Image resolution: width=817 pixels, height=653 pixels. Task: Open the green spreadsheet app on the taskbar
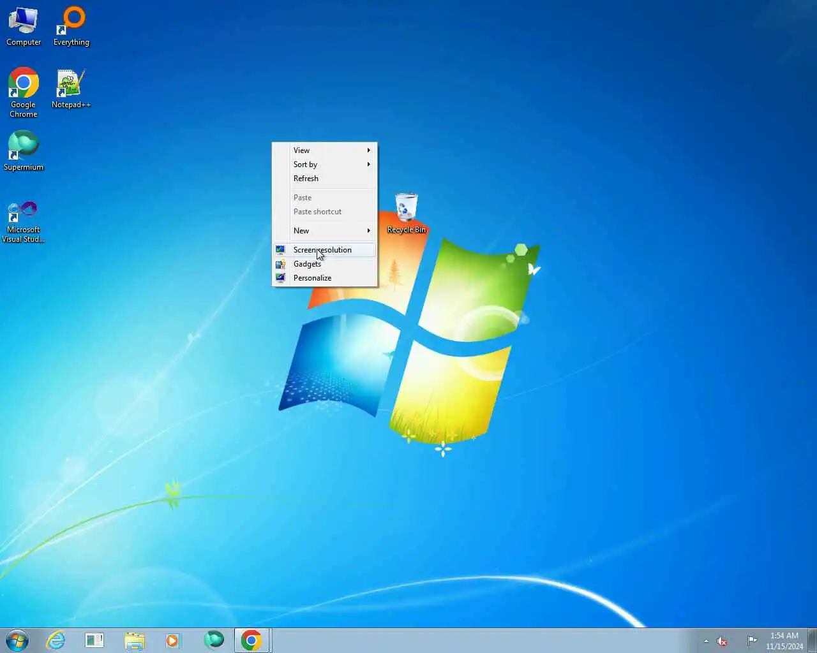click(94, 640)
